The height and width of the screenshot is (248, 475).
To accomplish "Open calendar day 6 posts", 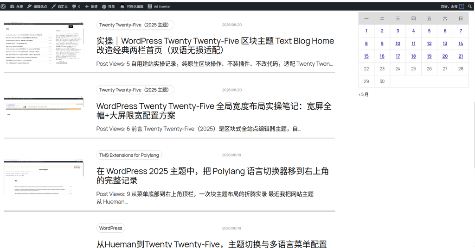I will pyautogui.click(x=445, y=31).
